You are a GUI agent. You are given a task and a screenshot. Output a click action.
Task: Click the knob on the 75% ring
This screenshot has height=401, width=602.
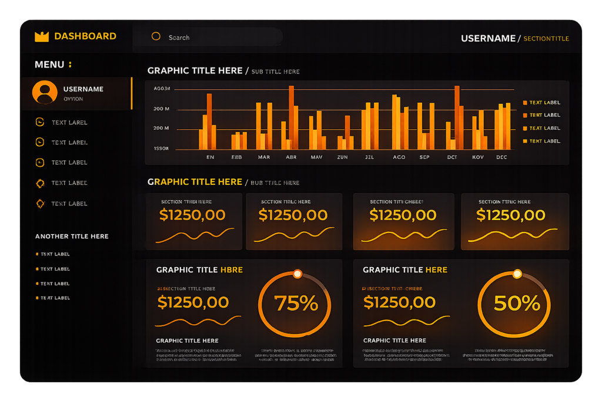(297, 274)
